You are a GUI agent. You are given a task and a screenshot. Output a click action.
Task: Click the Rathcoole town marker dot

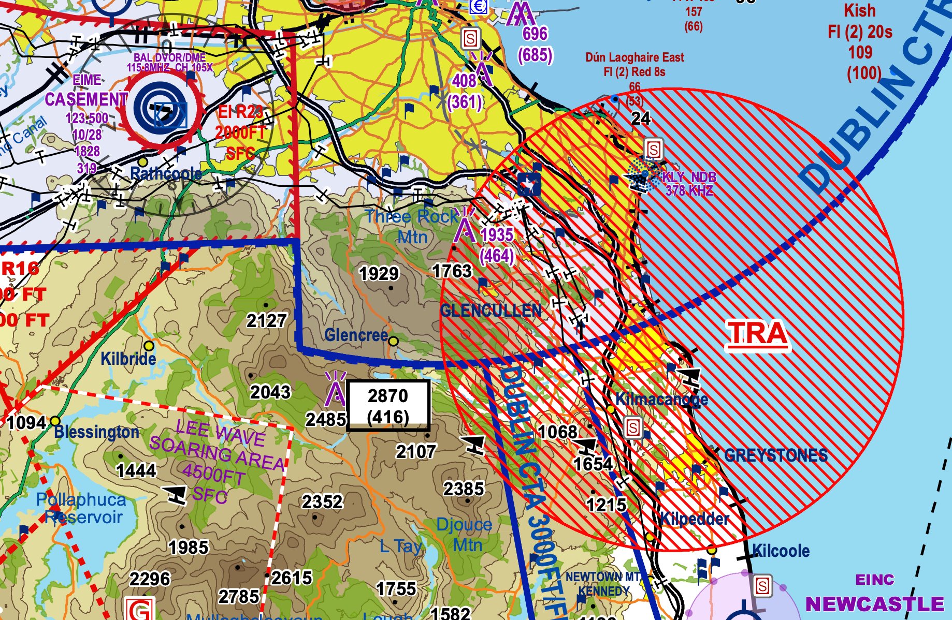[142, 163]
